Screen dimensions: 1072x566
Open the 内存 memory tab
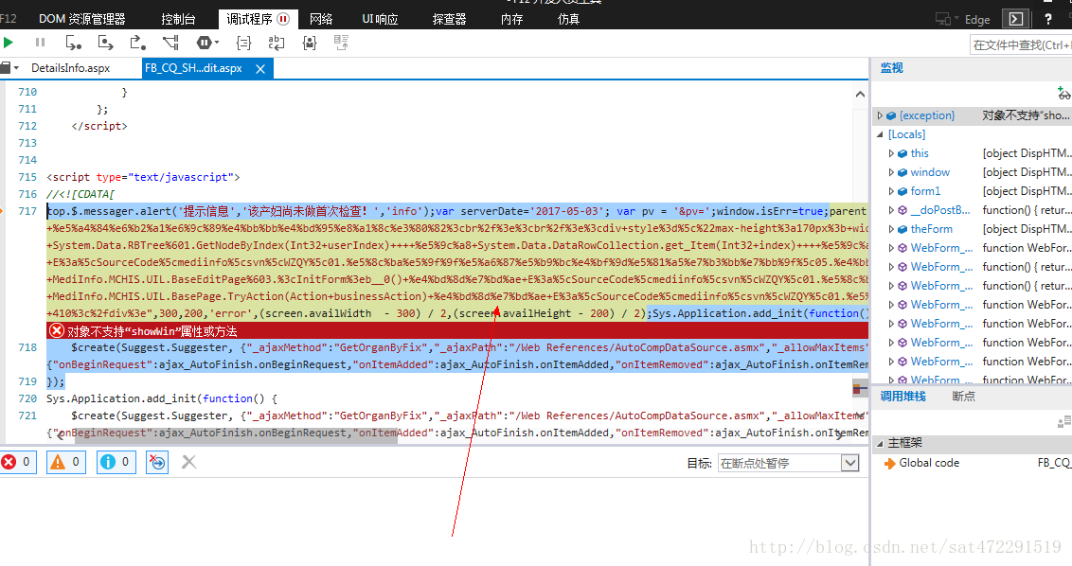click(511, 19)
